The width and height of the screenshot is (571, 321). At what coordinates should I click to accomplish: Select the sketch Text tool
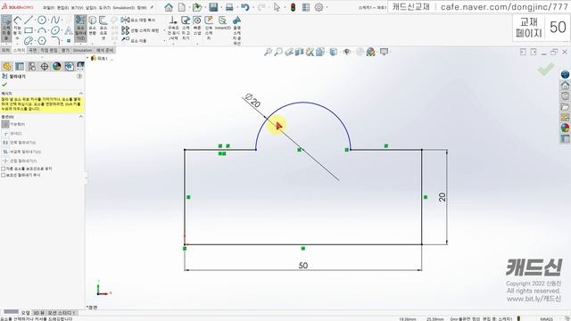[x=69, y=30]
